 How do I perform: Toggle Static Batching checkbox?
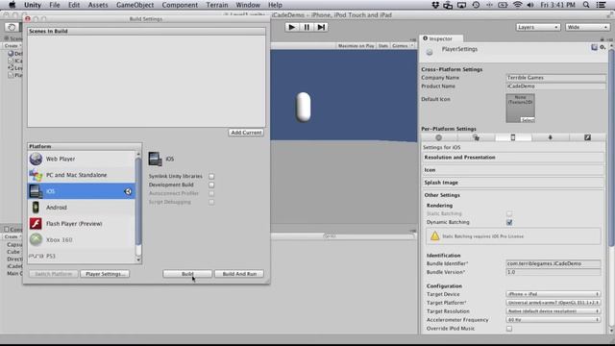coord(509,213)
